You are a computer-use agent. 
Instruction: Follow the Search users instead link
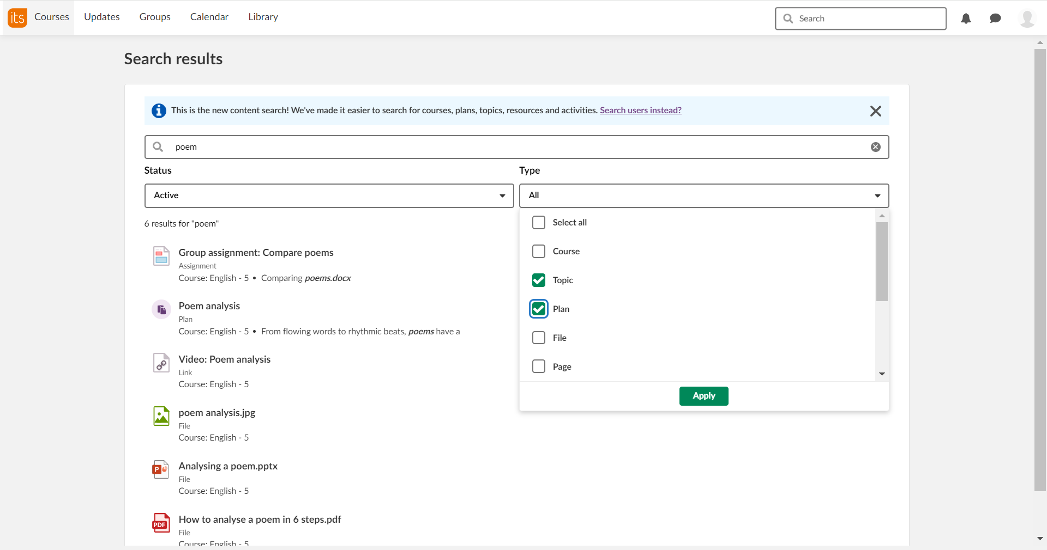640,110
